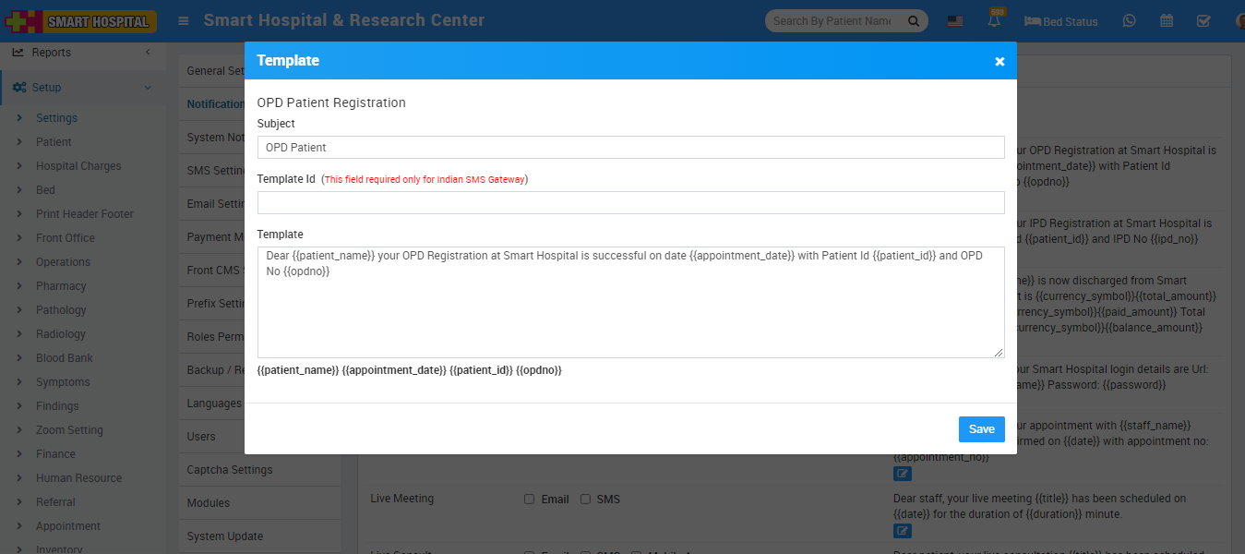
Task: Close the Template dialog
Action: [x=1000, y=61]
